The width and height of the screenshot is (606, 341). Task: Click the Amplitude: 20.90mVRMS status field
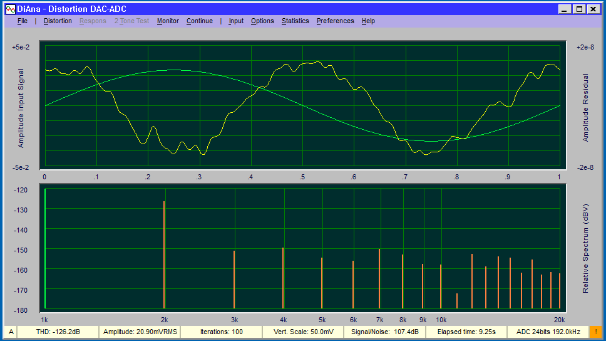[x=140, y=332]
